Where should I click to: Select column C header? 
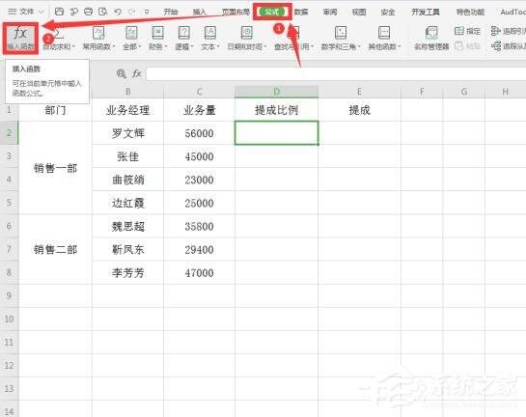(x=199, y=92)
